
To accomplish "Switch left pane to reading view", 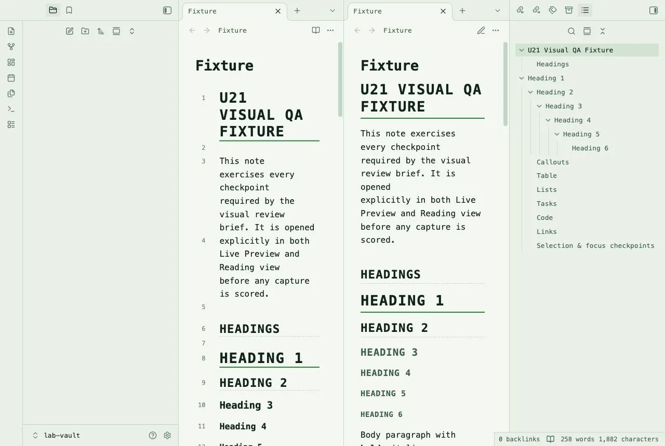I will (316, 31).
